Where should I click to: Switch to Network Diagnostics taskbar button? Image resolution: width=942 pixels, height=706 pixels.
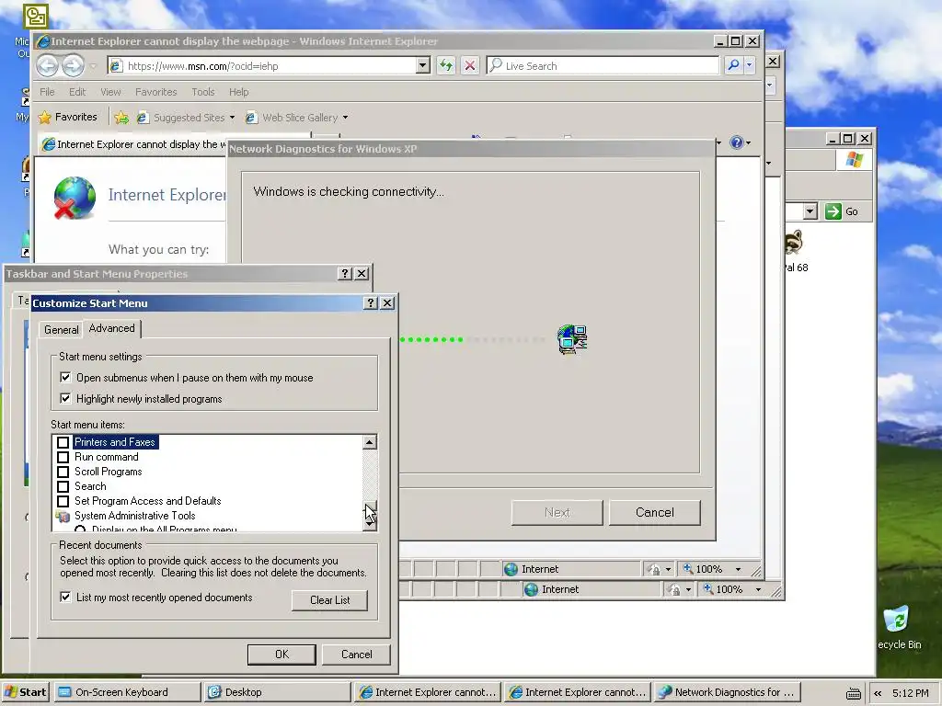pos(729,692)
